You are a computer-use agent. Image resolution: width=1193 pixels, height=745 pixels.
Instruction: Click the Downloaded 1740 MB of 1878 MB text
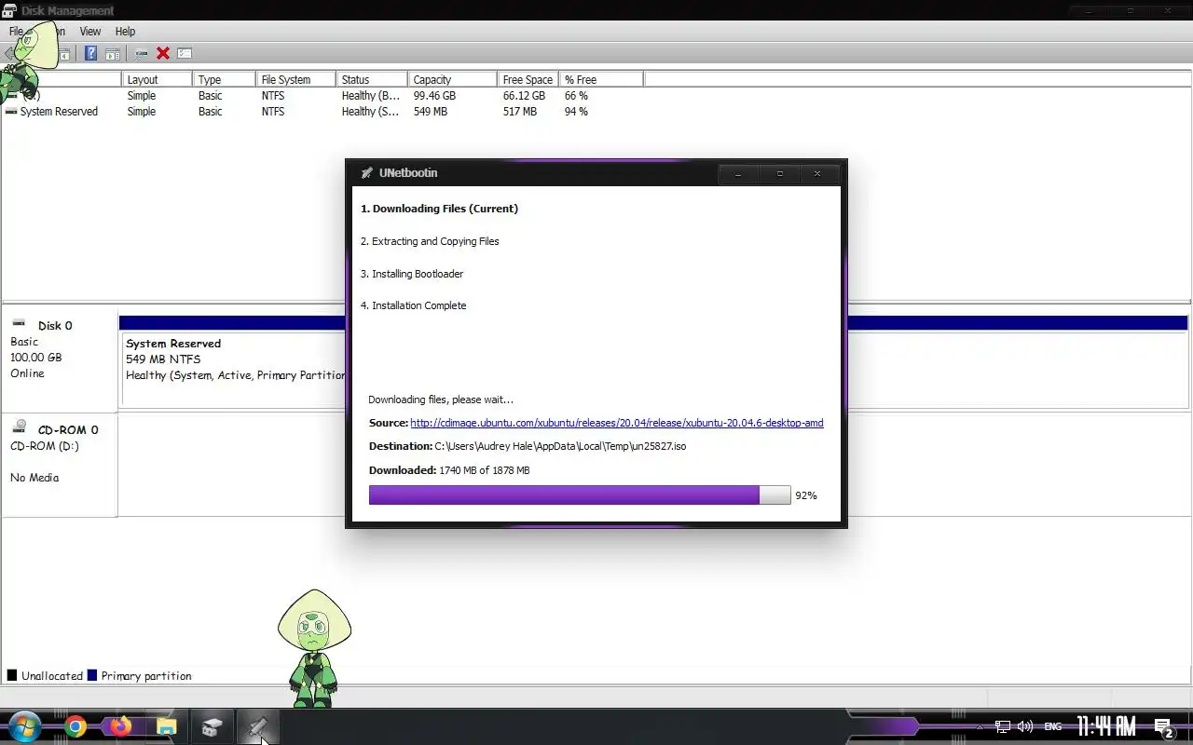tap(449, 470)
